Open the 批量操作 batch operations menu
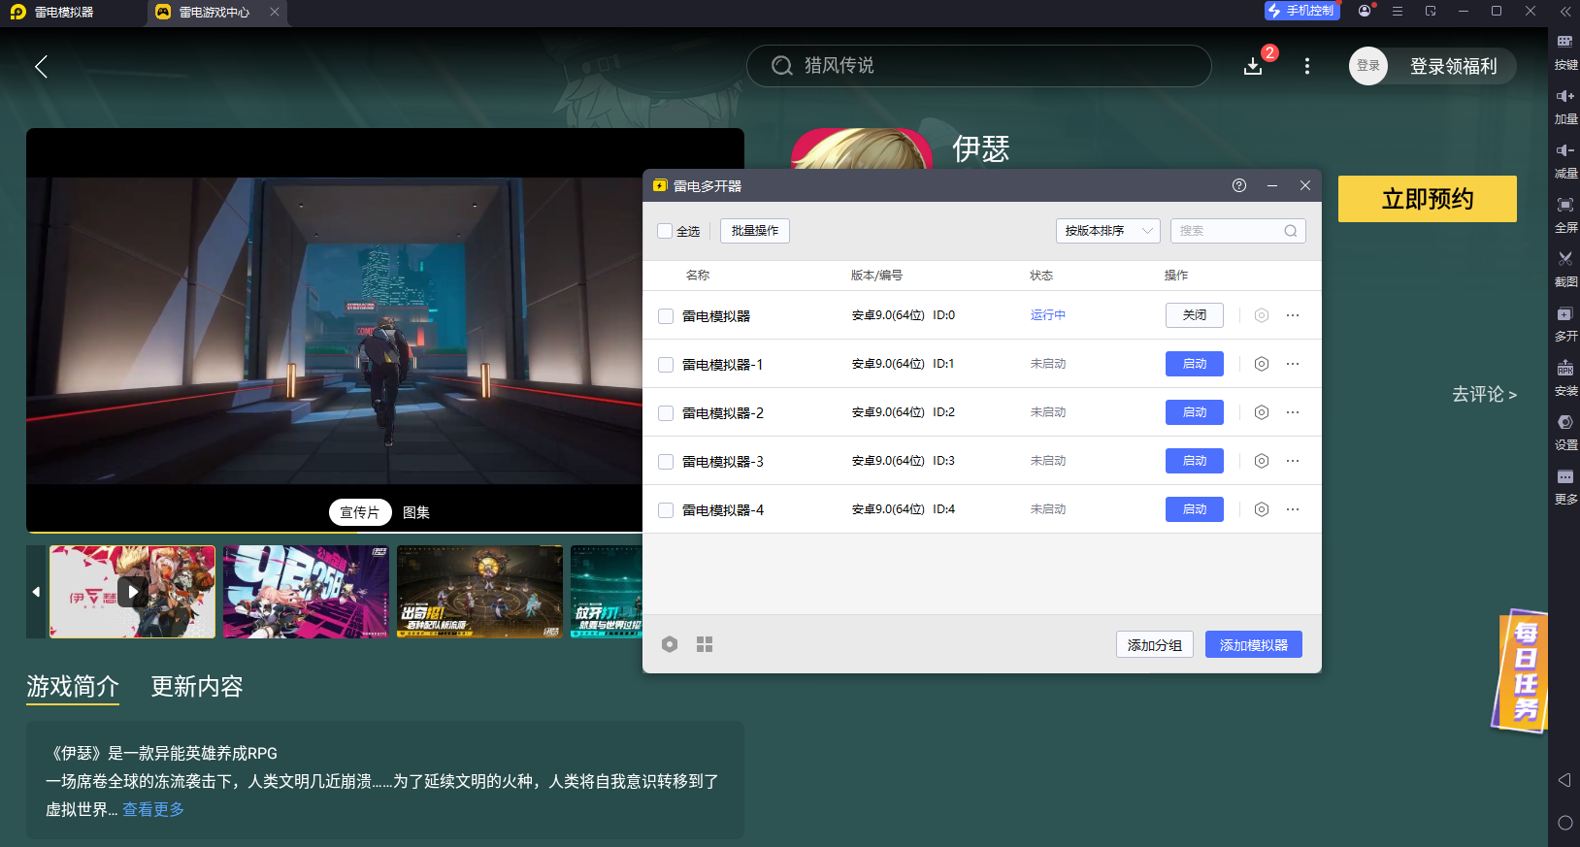Image resolution: width=1580 pixels, height=847 pixels. point(755,231)
